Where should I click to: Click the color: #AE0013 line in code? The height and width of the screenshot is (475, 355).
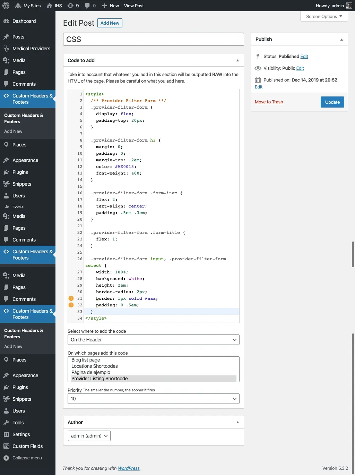tap(116, 167)
